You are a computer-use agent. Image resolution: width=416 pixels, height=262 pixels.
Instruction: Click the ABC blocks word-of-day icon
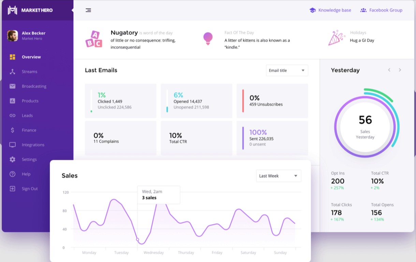[94, 39]
